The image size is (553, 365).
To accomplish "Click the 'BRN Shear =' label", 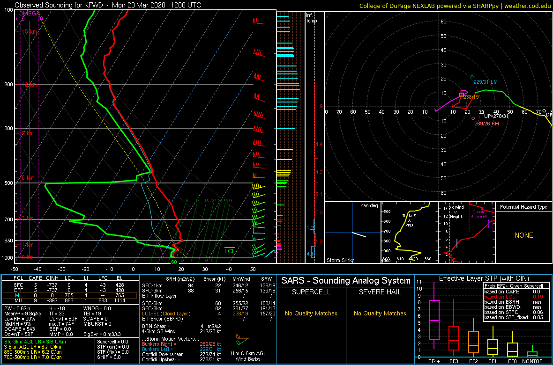I will pos(156,326).
